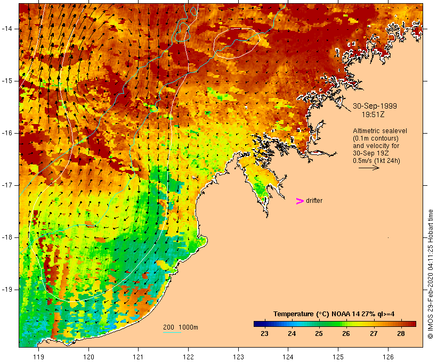The image size is (437, 362).
Task: Click the colorbar tick label '23'
Action: [x=264, y=333]
